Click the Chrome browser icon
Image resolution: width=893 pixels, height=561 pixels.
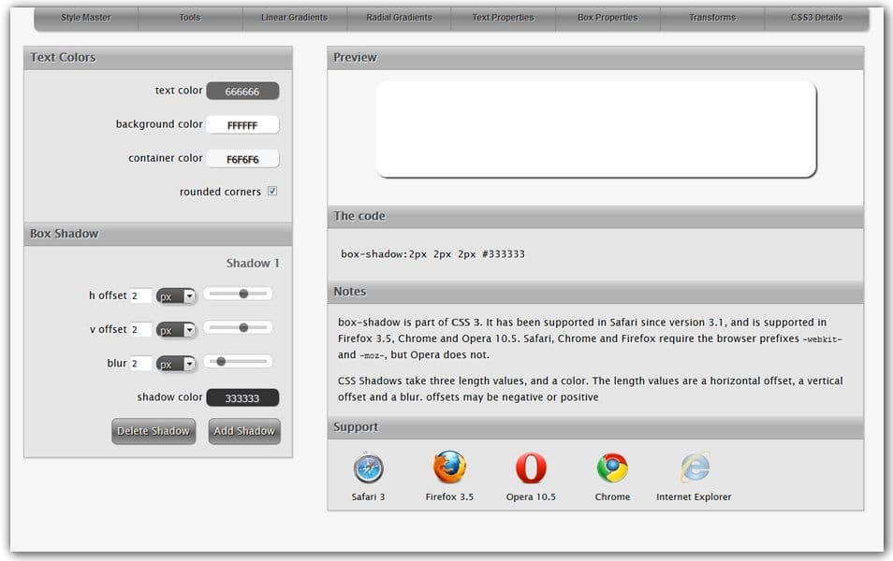pos(612,467)
